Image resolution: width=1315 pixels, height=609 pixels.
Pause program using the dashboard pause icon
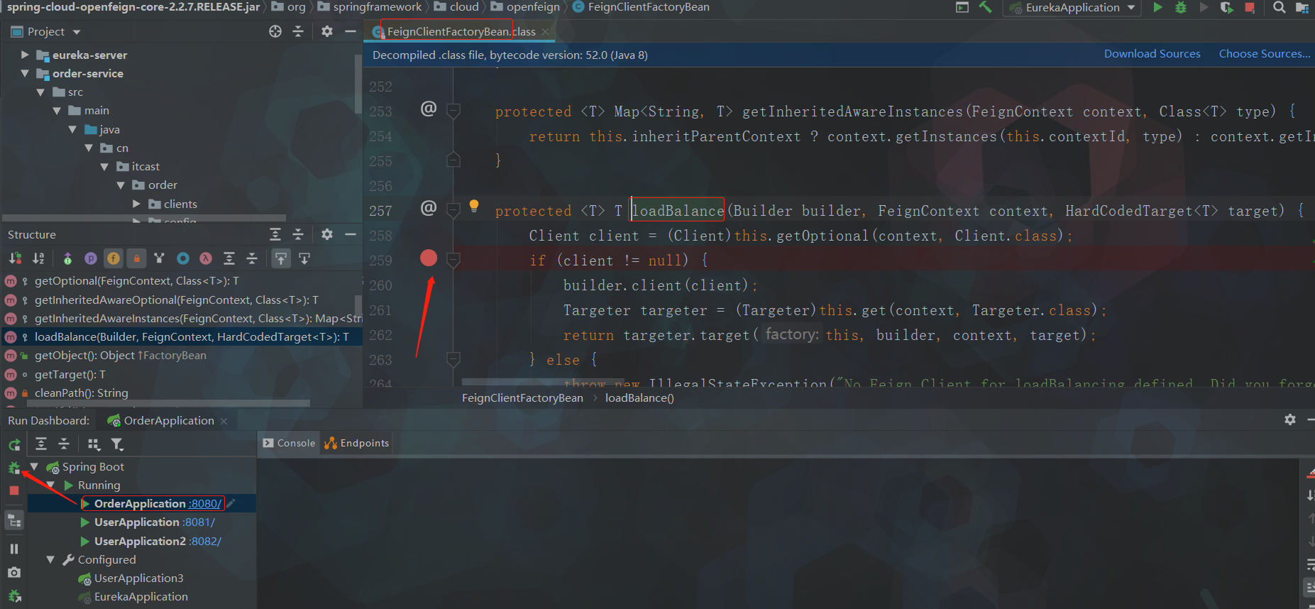coord(14,549)
